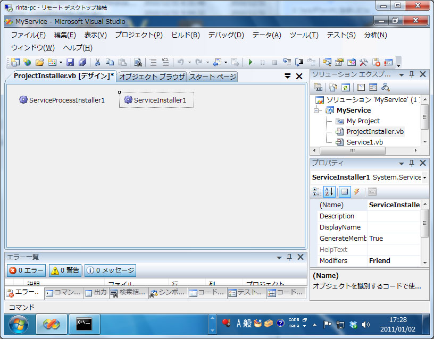Click View Designer icon in Solution Explorer
Image resolution: width=434 pixels, height=339 pixels.
(x=373, y=87)
